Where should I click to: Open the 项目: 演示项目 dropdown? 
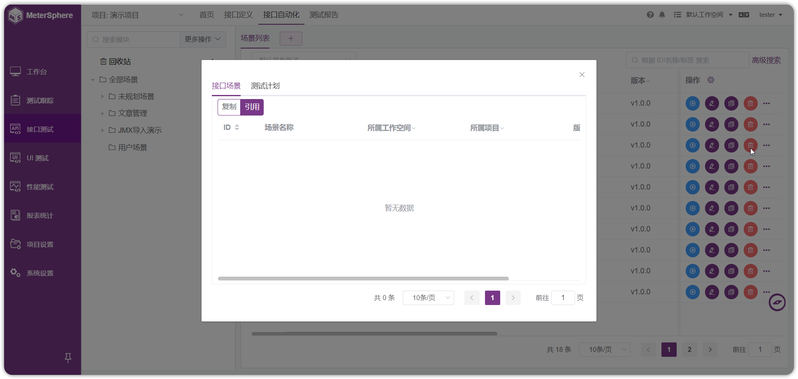tap(137, 15)
